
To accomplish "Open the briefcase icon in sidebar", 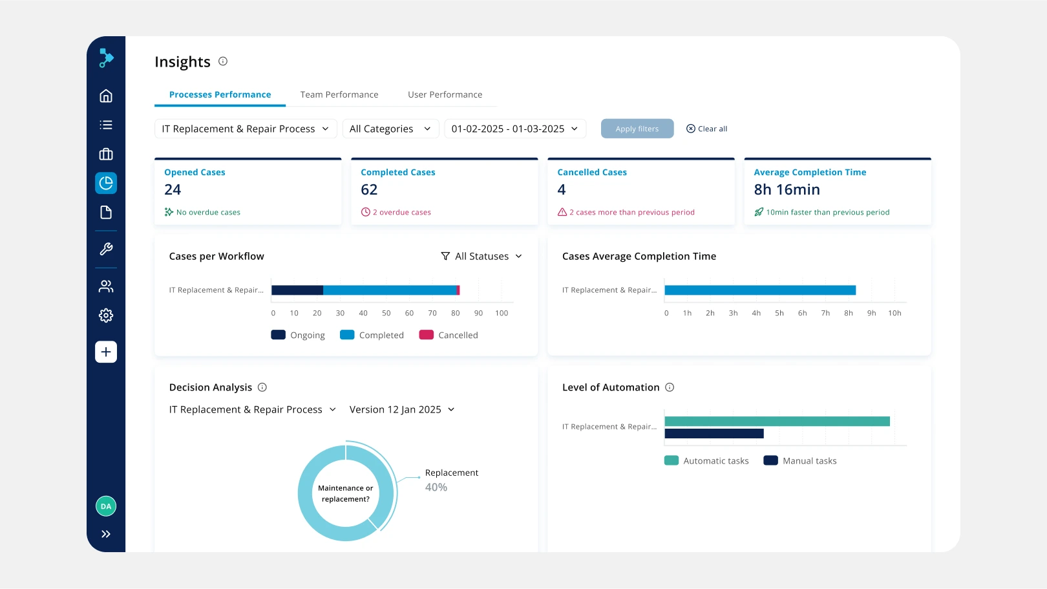I will point(106,154).
